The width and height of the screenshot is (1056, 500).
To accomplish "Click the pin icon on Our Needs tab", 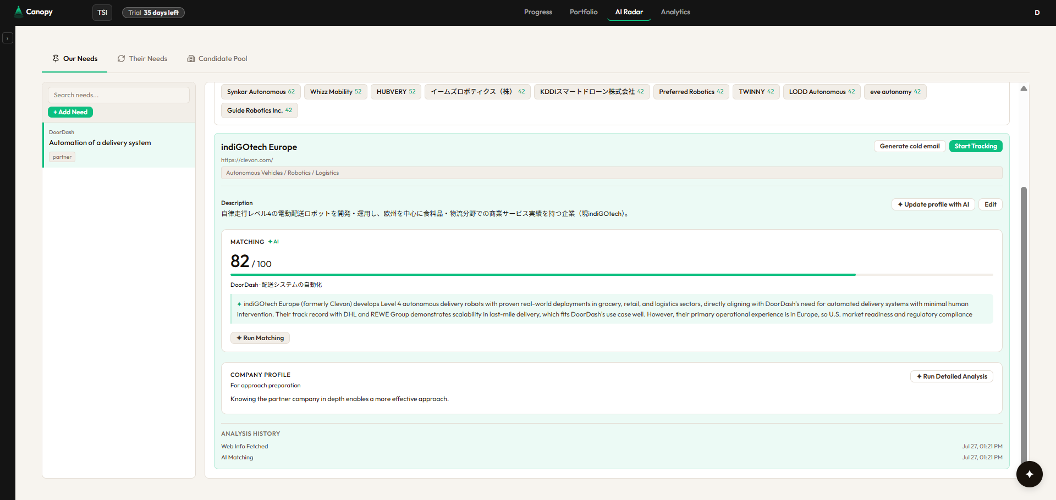I will [x=56, y=58].
